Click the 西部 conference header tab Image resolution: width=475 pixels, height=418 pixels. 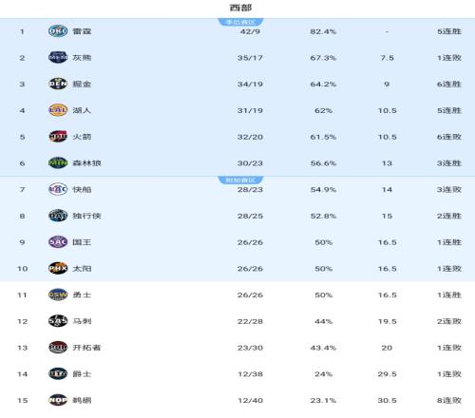(240, 8)
